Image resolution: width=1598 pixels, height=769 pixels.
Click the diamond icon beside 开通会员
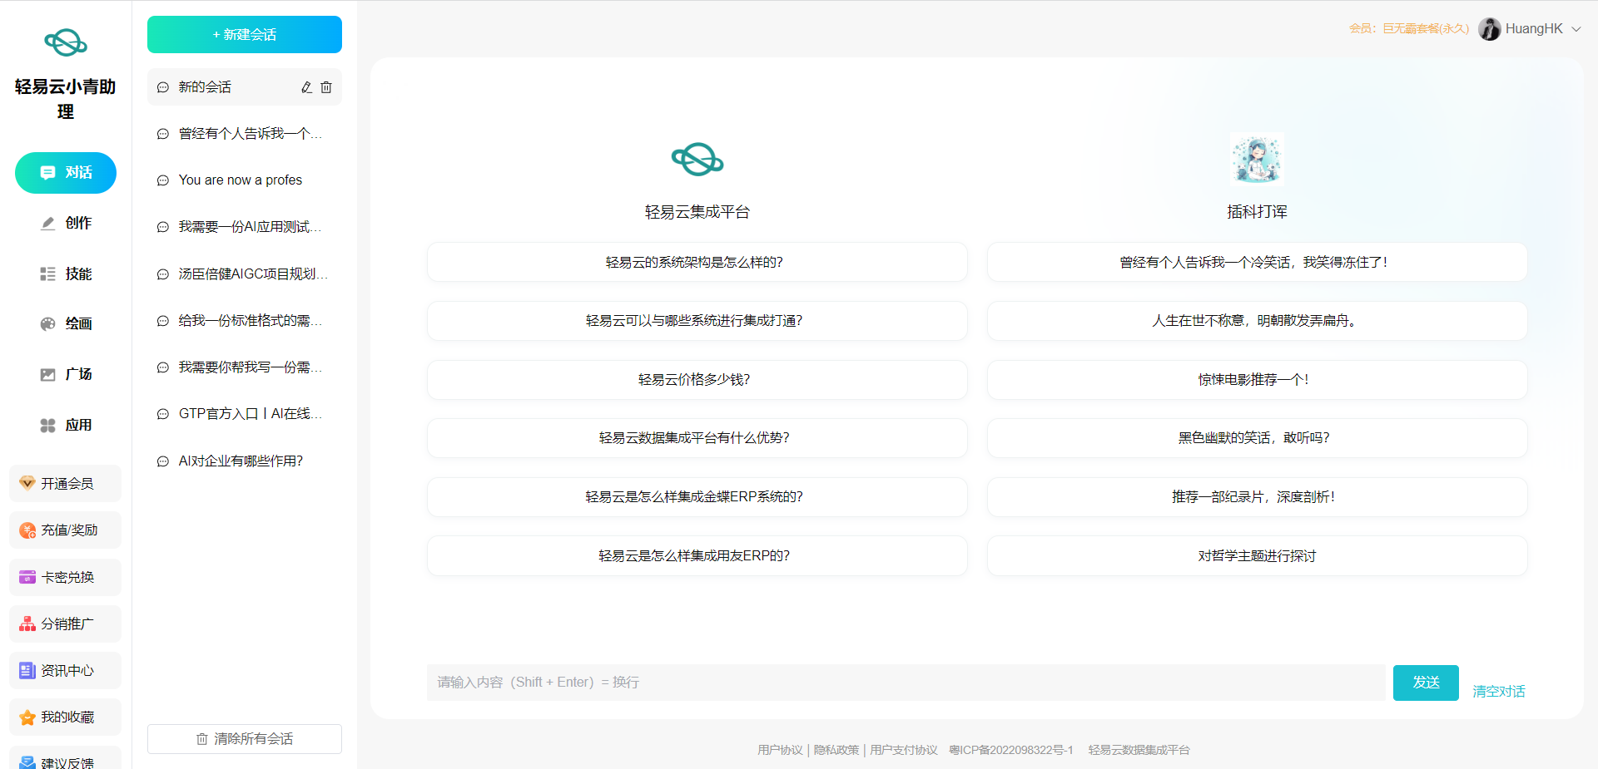click(x=27, y=483)
